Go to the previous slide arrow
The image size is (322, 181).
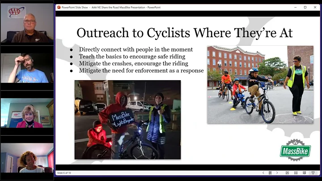coord(263,173)
